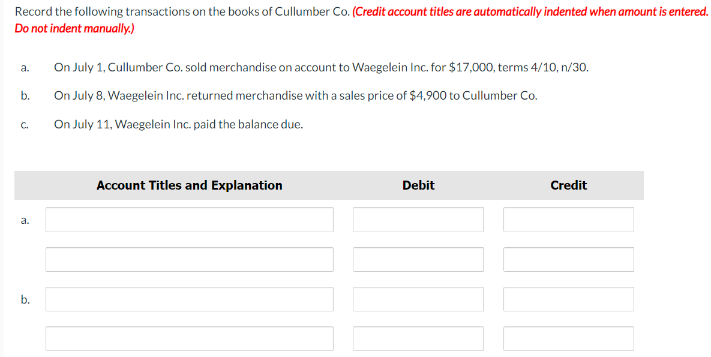Click the Credit field on entry a's first line
The image size is (711, 357).
pyautogui.click(x=568, y=219)
